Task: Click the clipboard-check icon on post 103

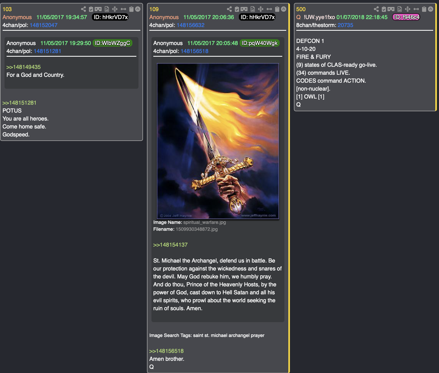Action: click(91, 9)
